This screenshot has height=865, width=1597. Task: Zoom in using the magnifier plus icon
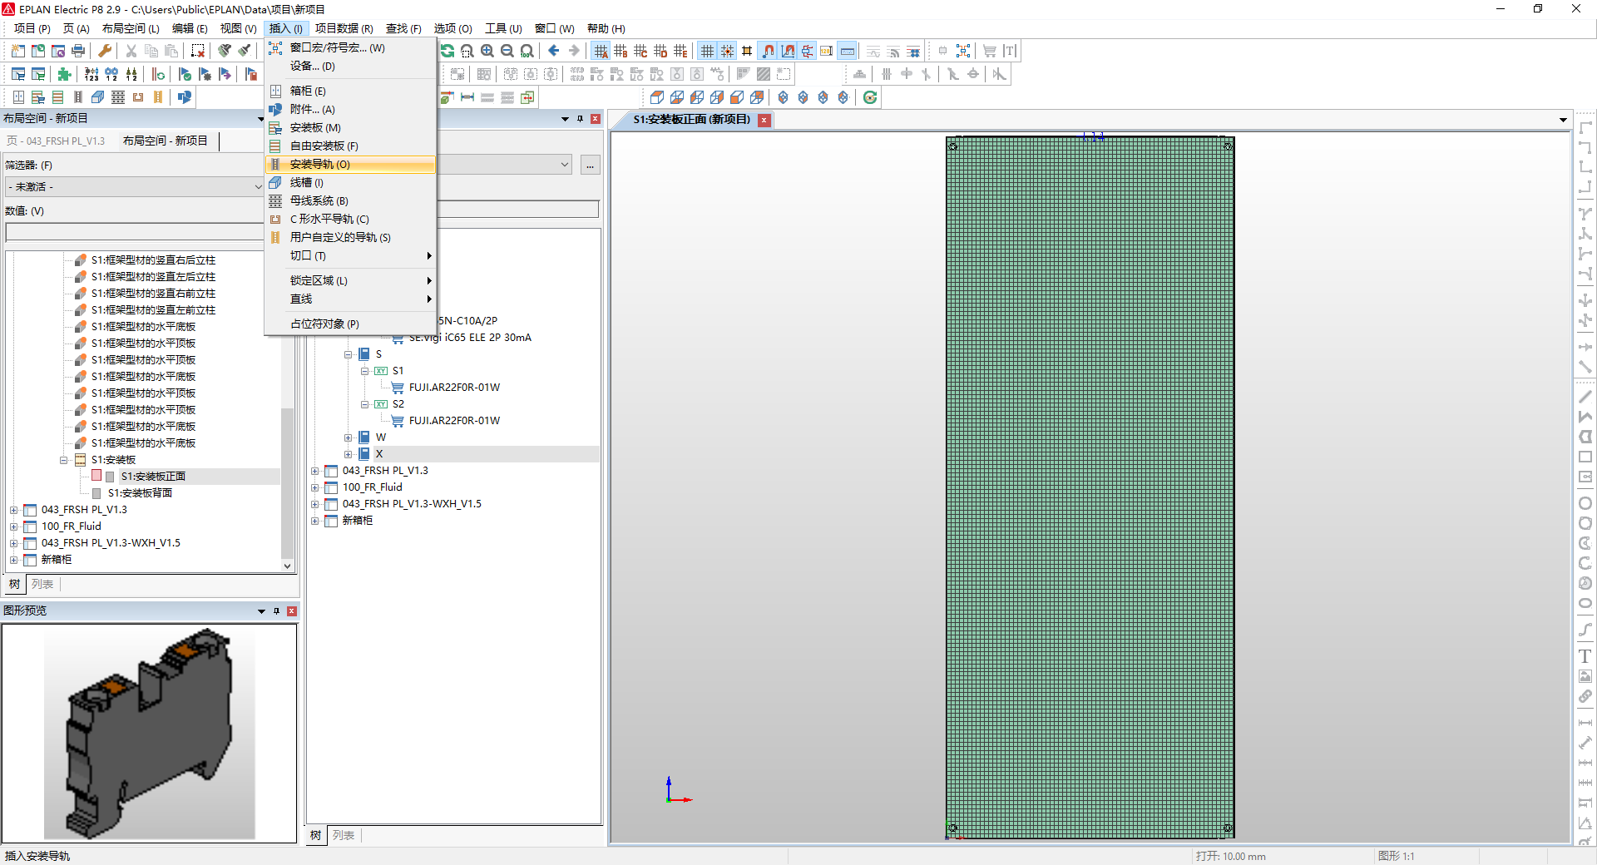(x=487, y=51)
